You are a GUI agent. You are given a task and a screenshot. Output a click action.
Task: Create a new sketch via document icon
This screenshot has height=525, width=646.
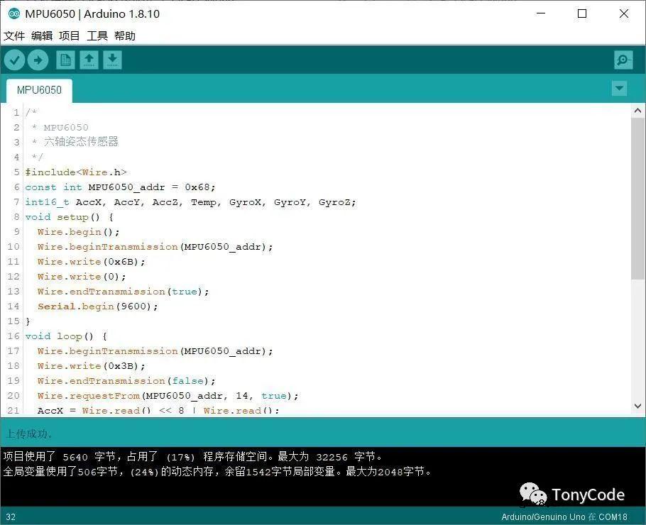(x=65, y=60)
